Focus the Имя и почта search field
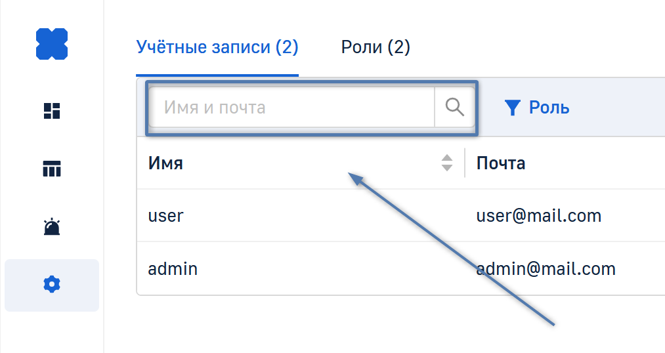The image size is (665, 353). pos(291,107)
